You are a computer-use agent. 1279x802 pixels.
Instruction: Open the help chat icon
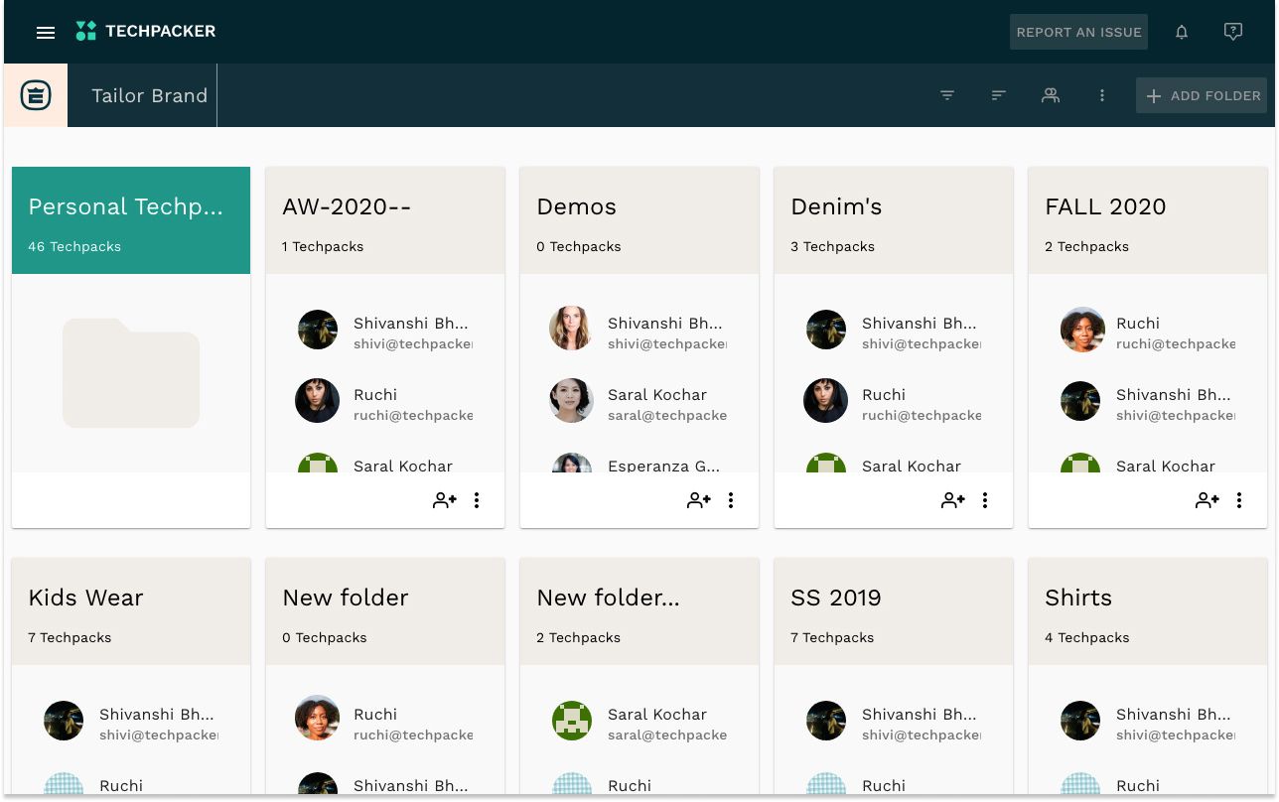pyautogui.click(x=1233, y=32)
